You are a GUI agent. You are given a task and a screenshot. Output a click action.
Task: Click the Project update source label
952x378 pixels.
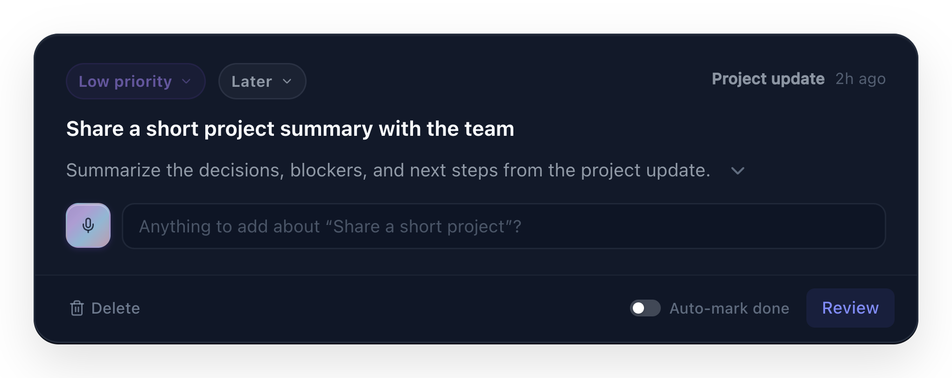768,79
